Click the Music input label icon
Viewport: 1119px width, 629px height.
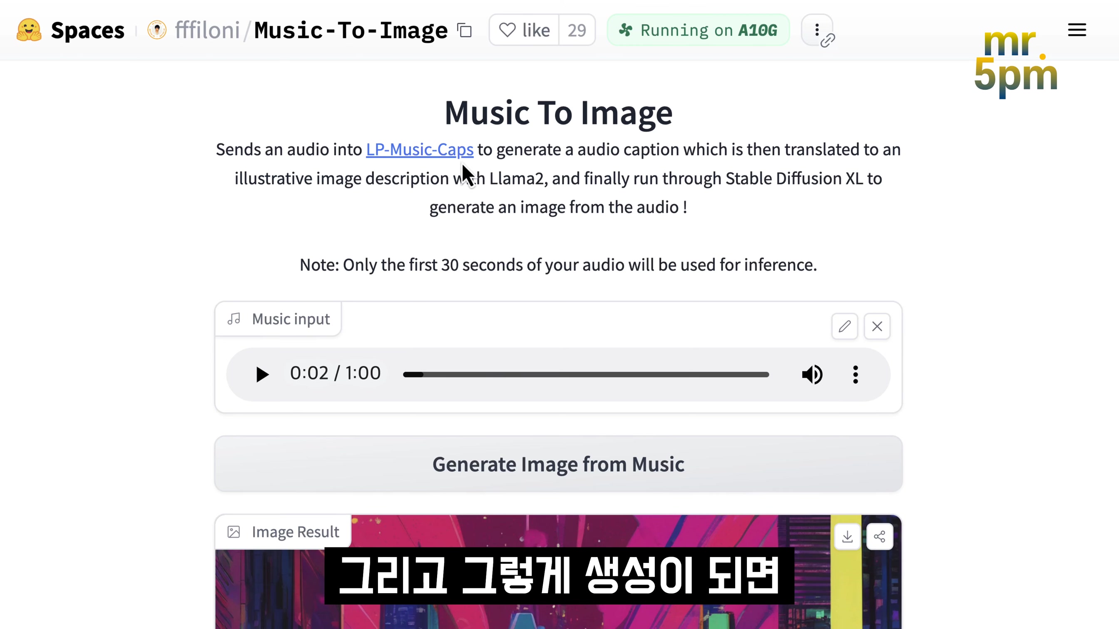[234, 319]
